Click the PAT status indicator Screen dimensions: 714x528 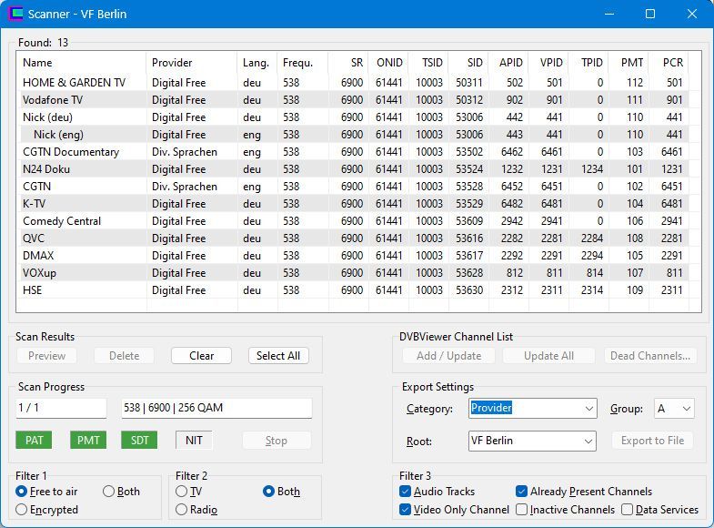tap(35, 440)
